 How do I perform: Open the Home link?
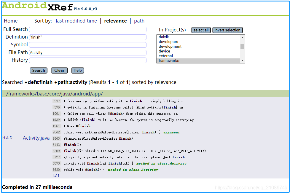coord(11,21)
